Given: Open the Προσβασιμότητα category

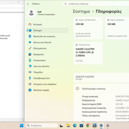Looking at the screenshot, I should coord(48,78).
